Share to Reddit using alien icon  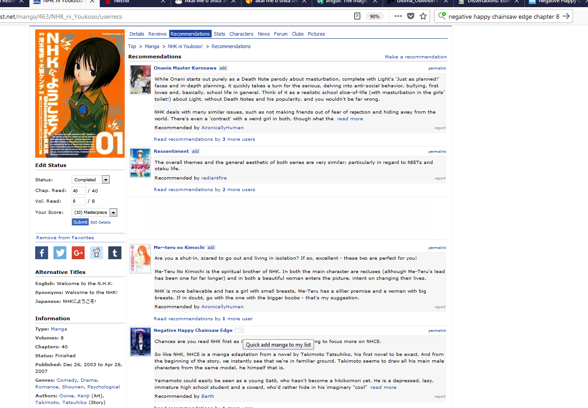[96, 253]
